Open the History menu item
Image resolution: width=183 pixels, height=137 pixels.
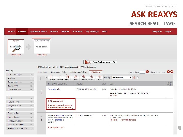(54, 31)
